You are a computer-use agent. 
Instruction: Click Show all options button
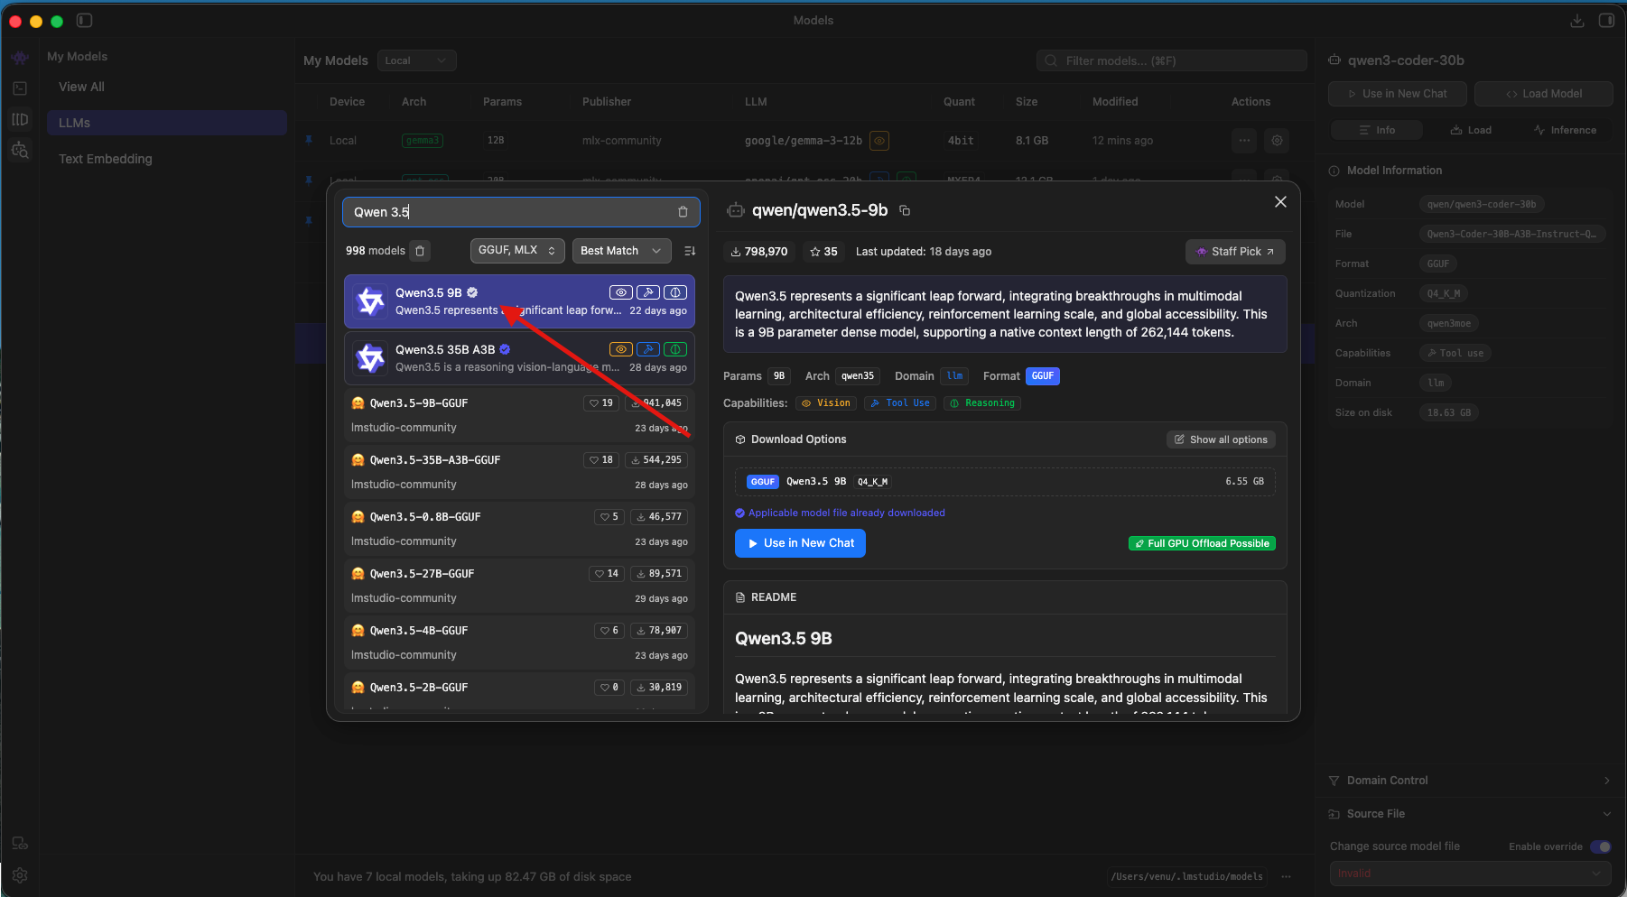[x=1220, y=439]
